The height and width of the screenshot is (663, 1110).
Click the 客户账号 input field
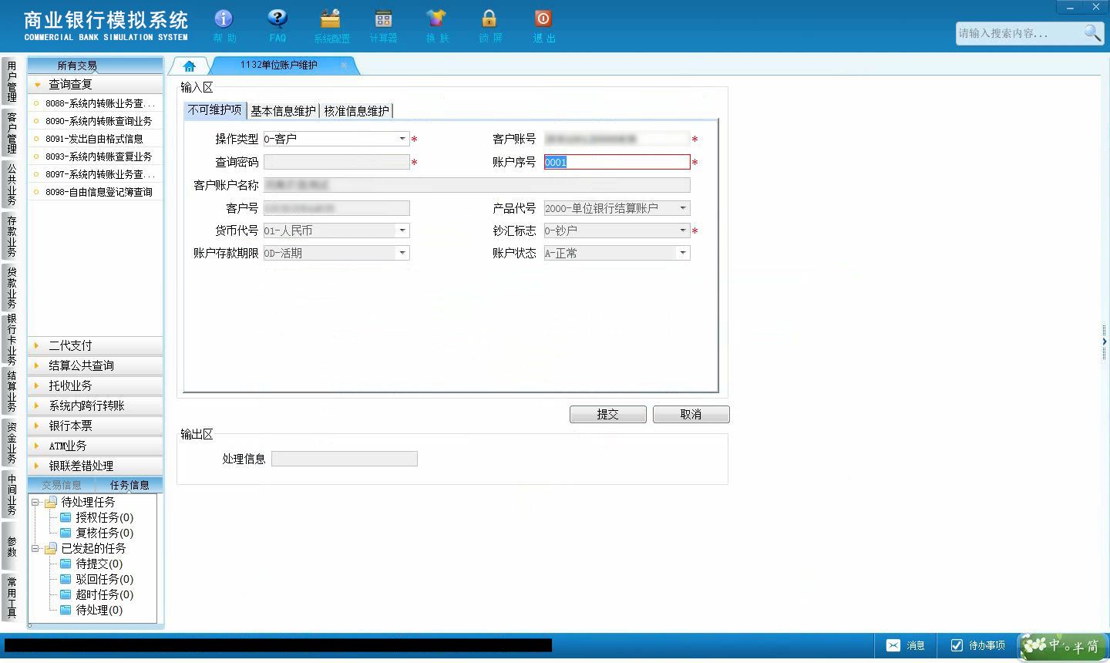(617, 139)
